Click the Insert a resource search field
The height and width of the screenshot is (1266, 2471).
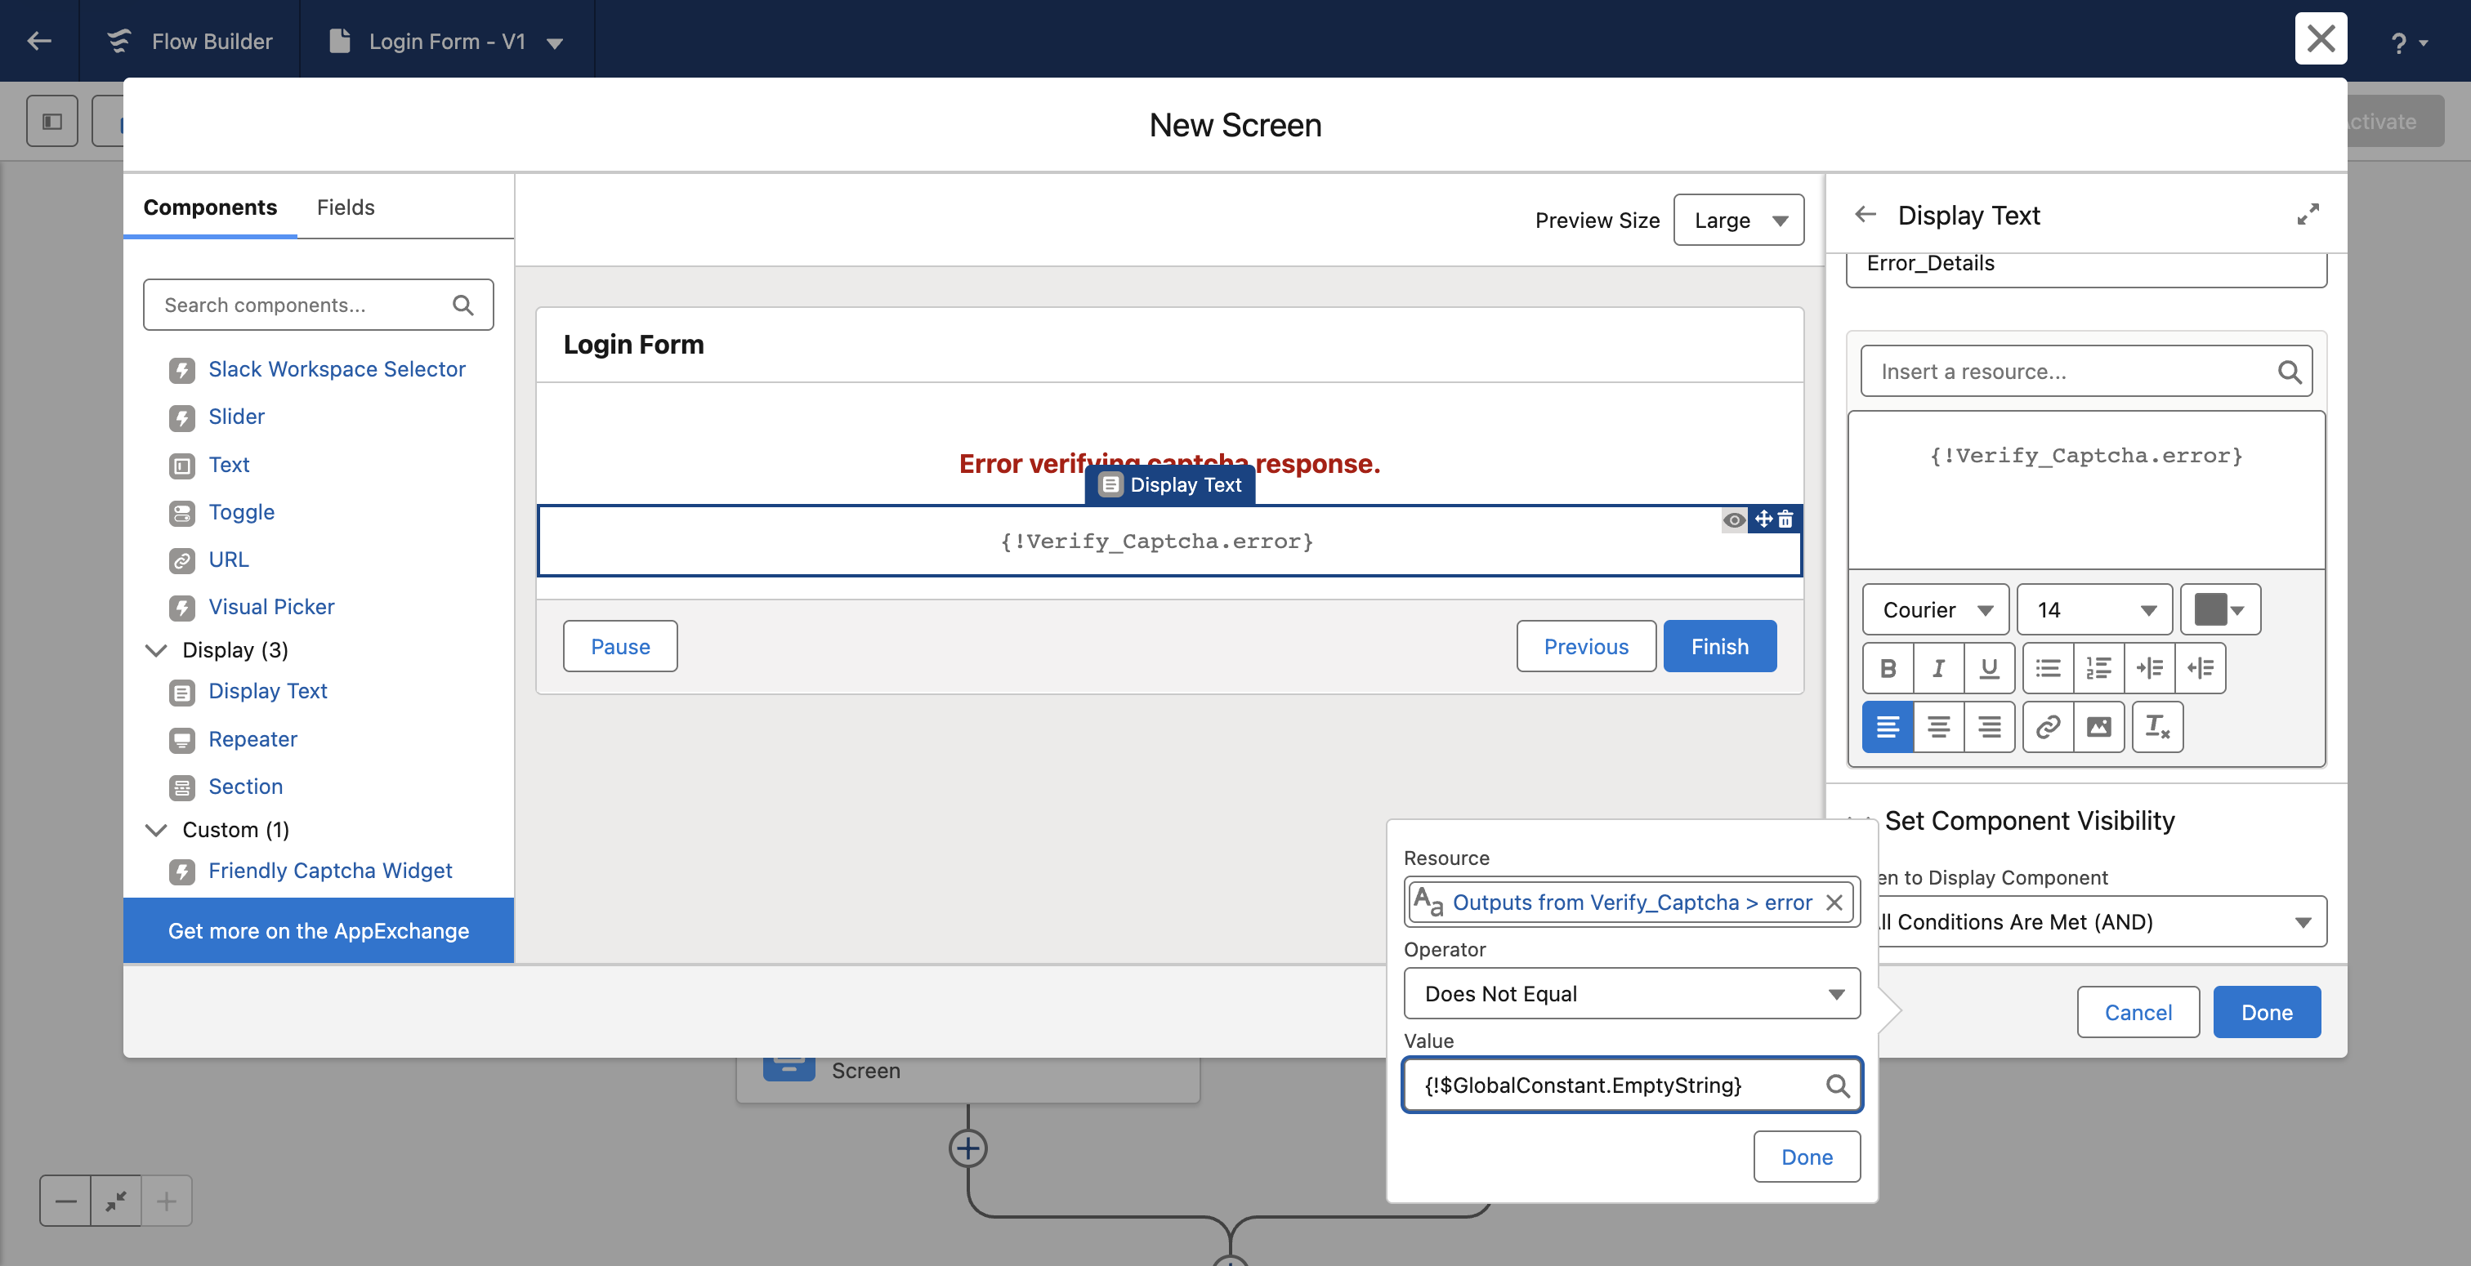[2086, 371]
